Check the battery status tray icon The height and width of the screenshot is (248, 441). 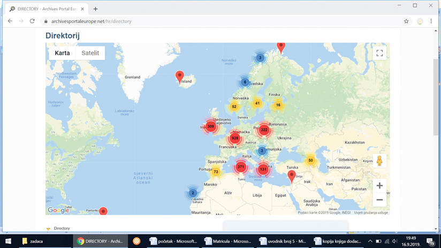tap(378, 241)
